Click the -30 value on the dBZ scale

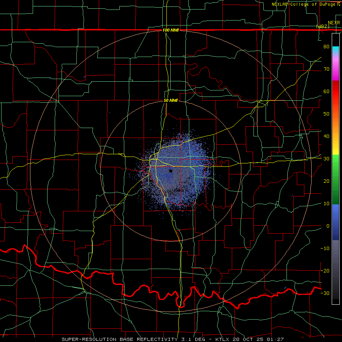[325, 293]
